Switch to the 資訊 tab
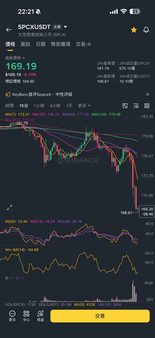 (x=26, y=44)
